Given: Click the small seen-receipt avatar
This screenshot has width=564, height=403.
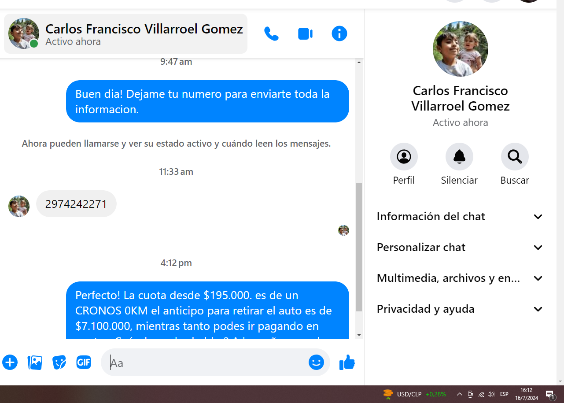Looking at the screenshot, I should [343, 230].
